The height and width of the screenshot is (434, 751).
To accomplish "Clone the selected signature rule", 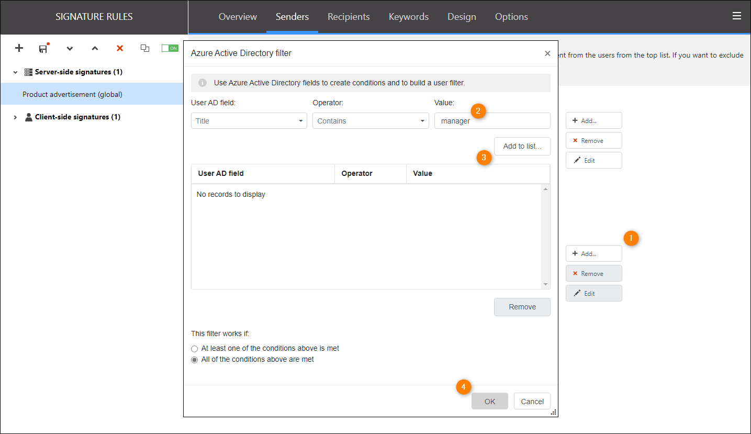I will click(145, 48).
